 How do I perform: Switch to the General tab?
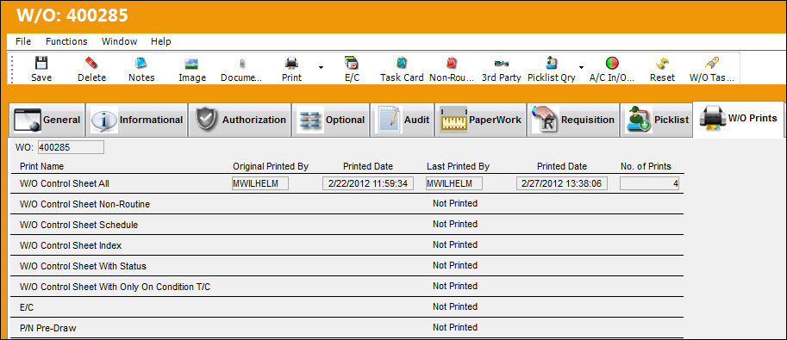coord(47,120)
